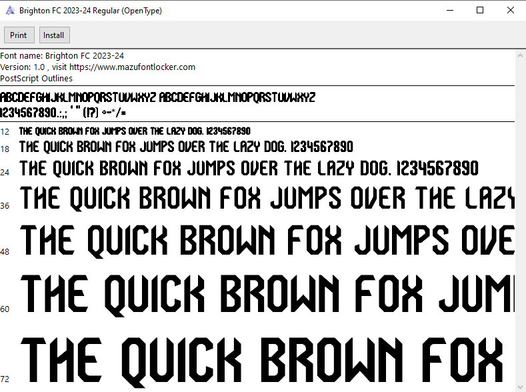Screen dimensions: 526x392
Task: Click the scrollbar up arrow
Action: pyautogui.click(x=520, y=55)
